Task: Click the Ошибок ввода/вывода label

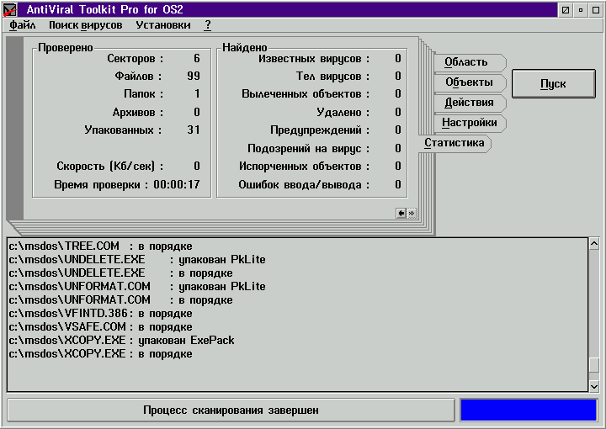Action: 303,185
